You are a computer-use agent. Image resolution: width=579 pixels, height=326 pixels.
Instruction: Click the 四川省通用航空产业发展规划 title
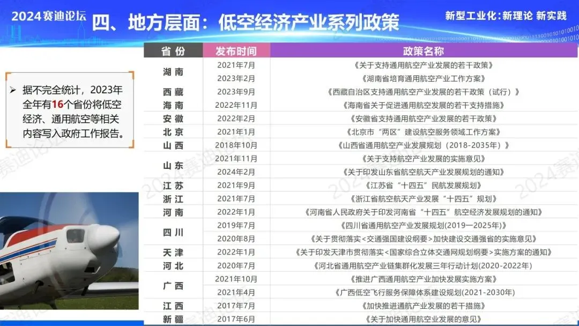tap(424, 225)
